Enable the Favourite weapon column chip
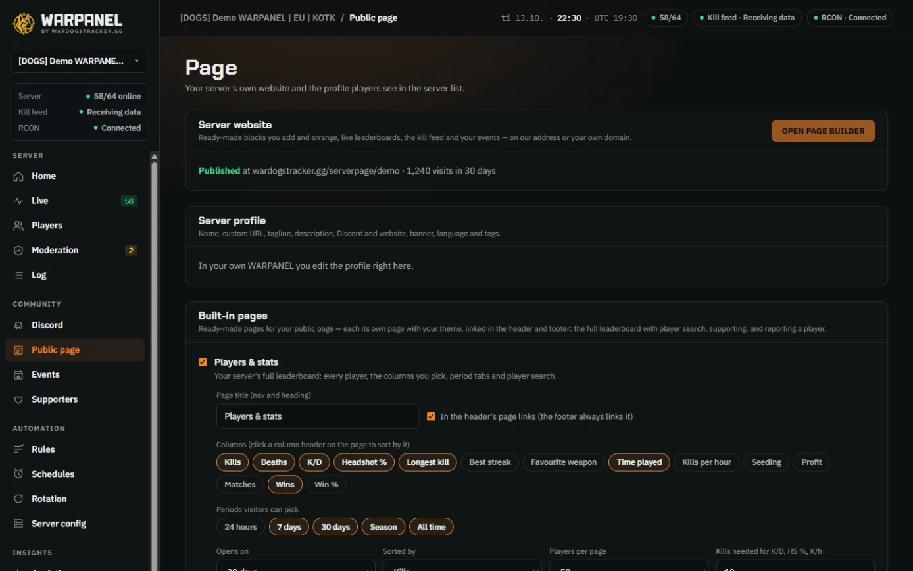 [564, 462]
